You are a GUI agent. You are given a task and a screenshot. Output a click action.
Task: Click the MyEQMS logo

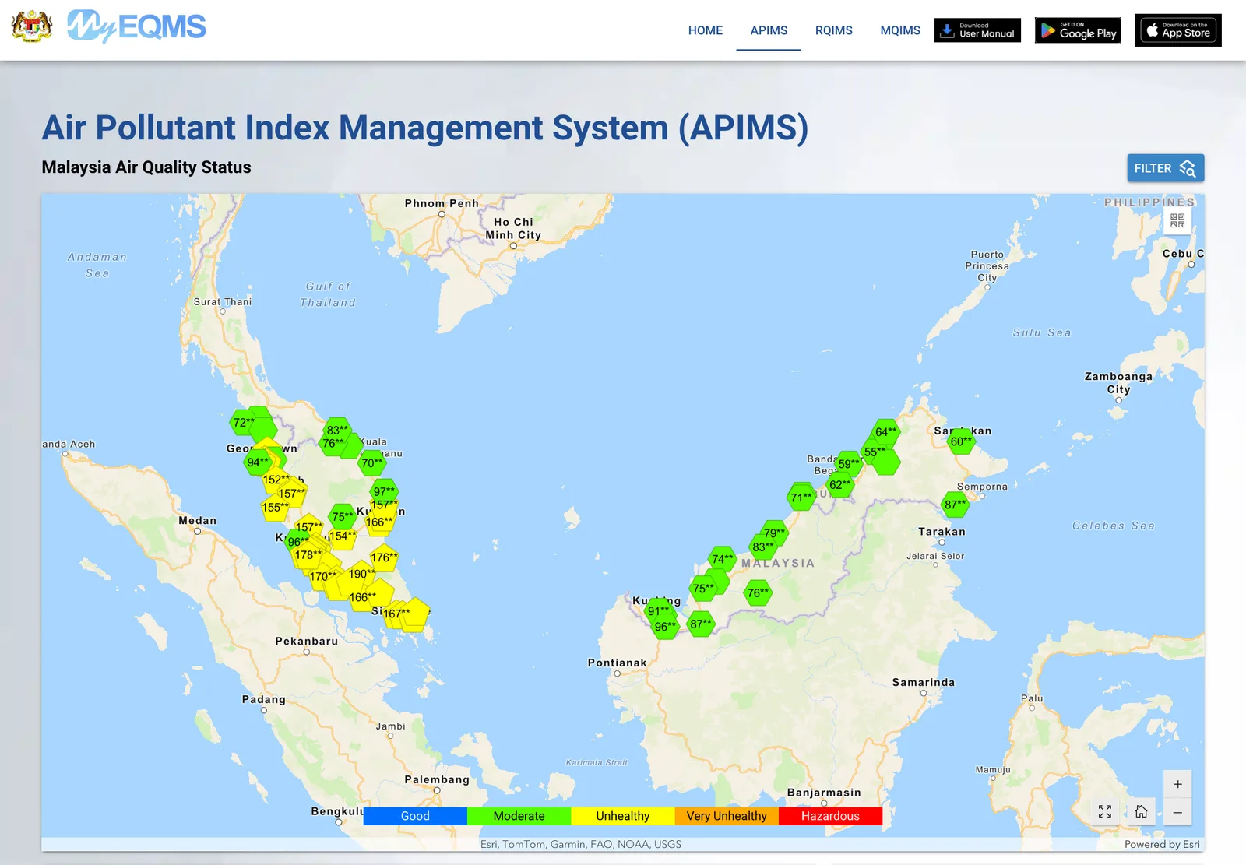point(136,26)
